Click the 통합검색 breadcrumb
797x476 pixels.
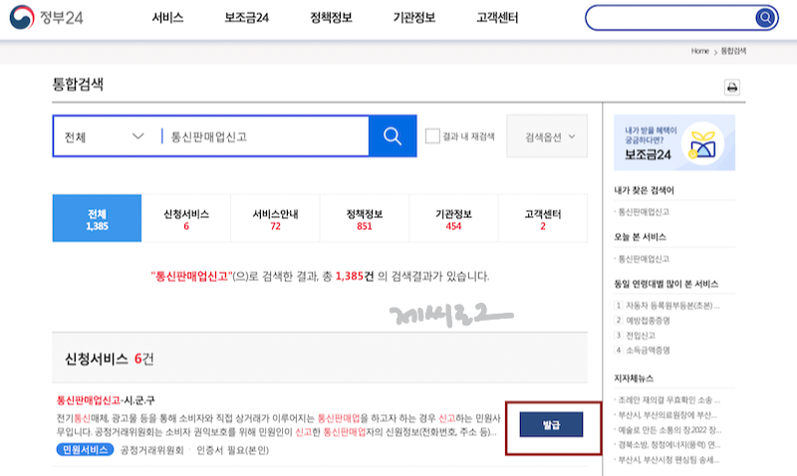tap(733, 51)
